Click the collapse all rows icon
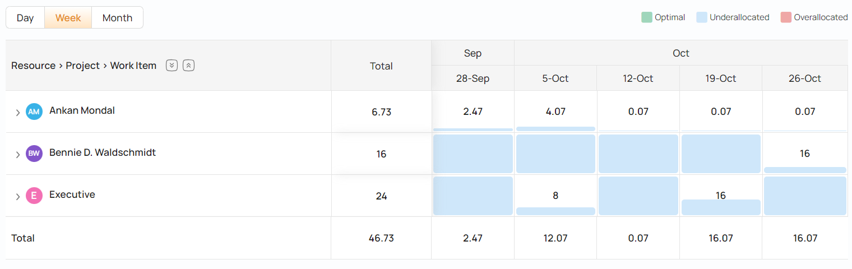 coord(189,66)
